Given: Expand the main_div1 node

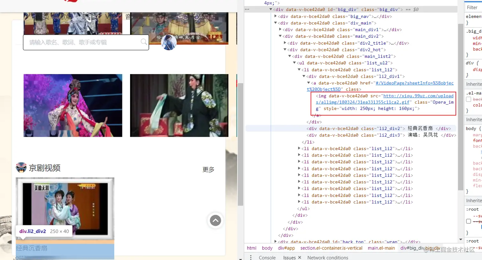Looking at the screenshot, I should click(280, 30).
